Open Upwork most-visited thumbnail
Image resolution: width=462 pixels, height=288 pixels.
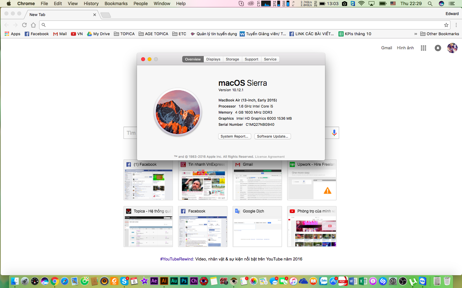[312, 180]
